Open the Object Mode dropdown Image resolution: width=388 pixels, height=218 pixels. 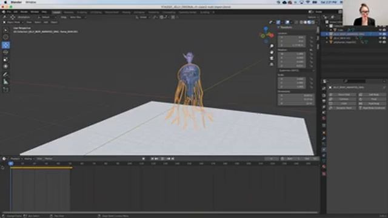pyautogui.click(x=13, y=22)
